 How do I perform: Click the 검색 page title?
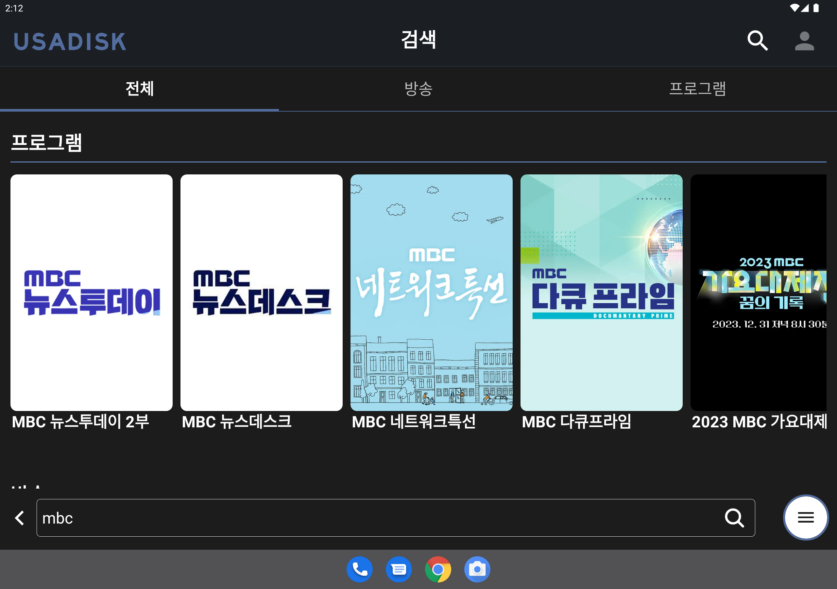(x=418, y=39)
